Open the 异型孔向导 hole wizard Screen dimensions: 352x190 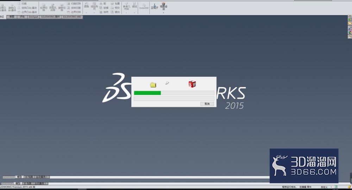click(x=53, y=8)
